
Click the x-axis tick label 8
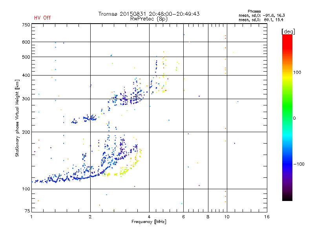coord(208,217)
